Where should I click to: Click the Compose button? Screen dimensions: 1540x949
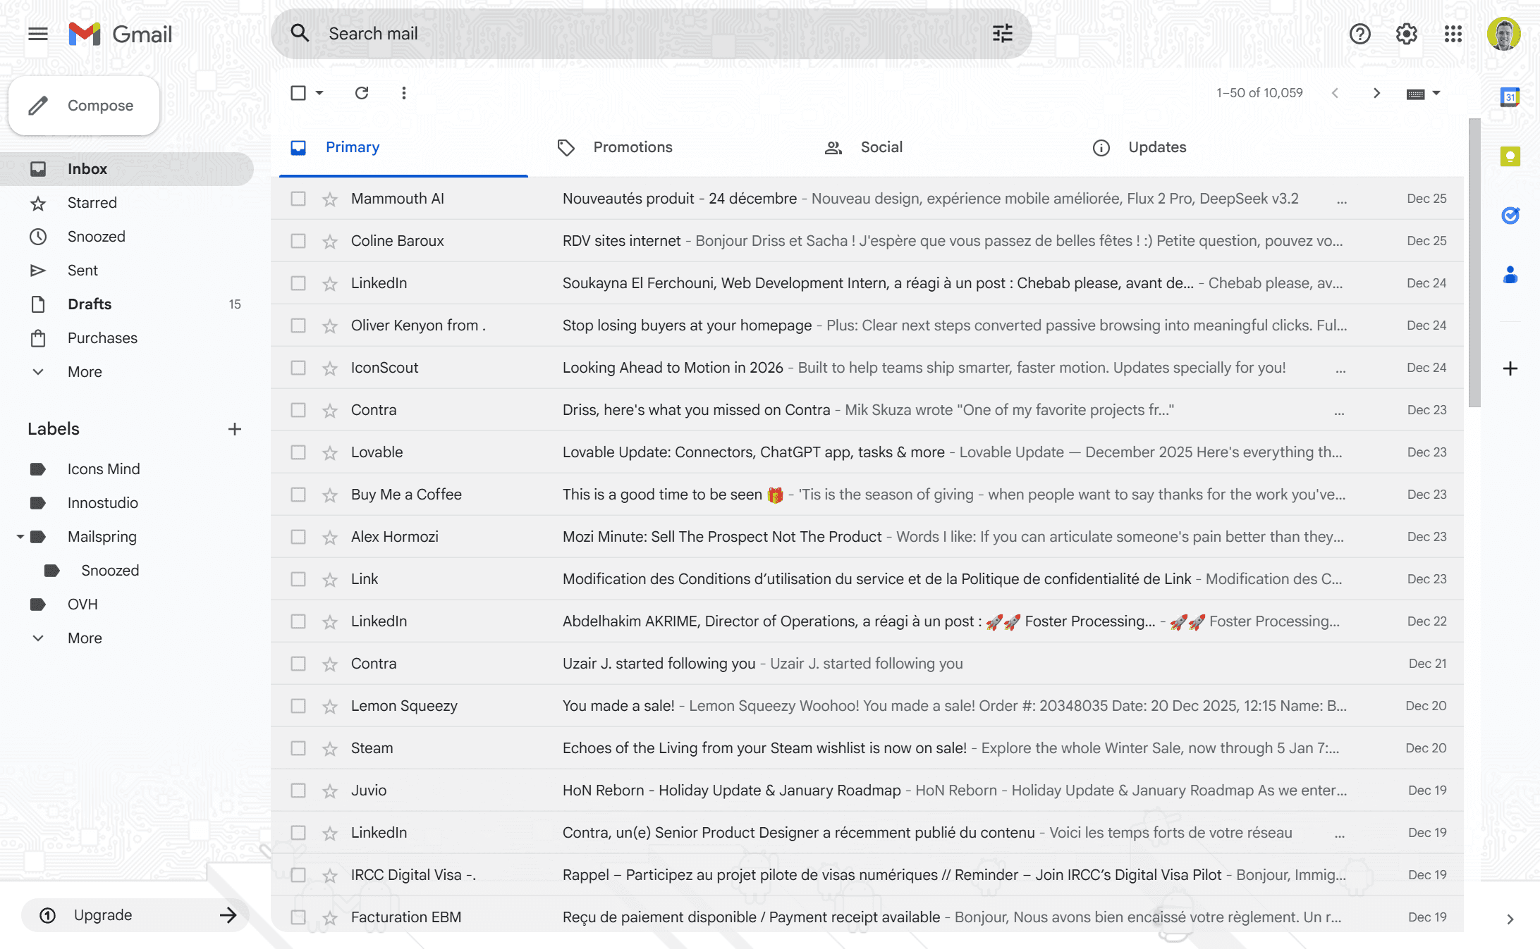pos(84,106)
